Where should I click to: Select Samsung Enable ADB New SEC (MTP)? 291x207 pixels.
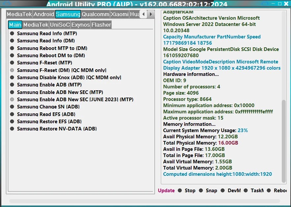point(57,92)
